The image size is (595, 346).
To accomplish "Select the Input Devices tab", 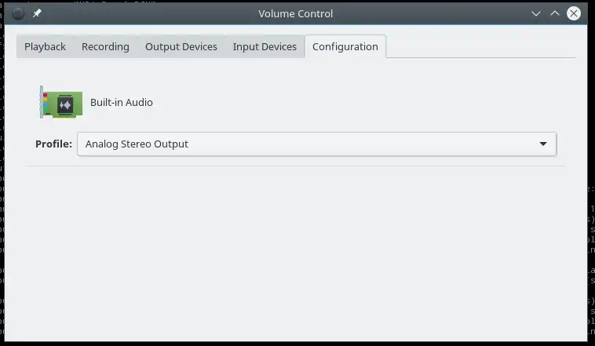I will pyautogui.click(x=265, y=46).
